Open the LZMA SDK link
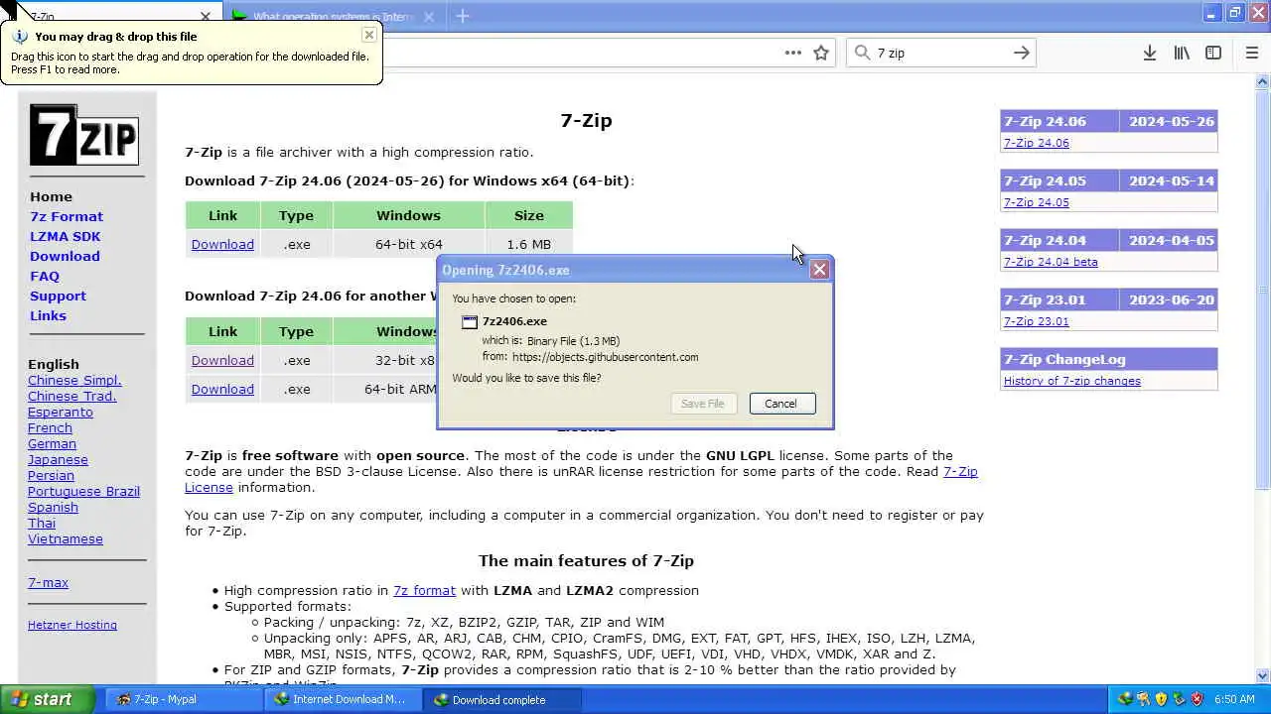This screenshot has height=714, width=1271. coord(65,236)
